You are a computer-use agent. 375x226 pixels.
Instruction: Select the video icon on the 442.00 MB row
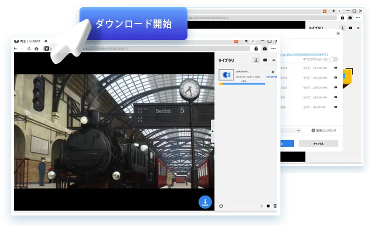click(335, 77)
